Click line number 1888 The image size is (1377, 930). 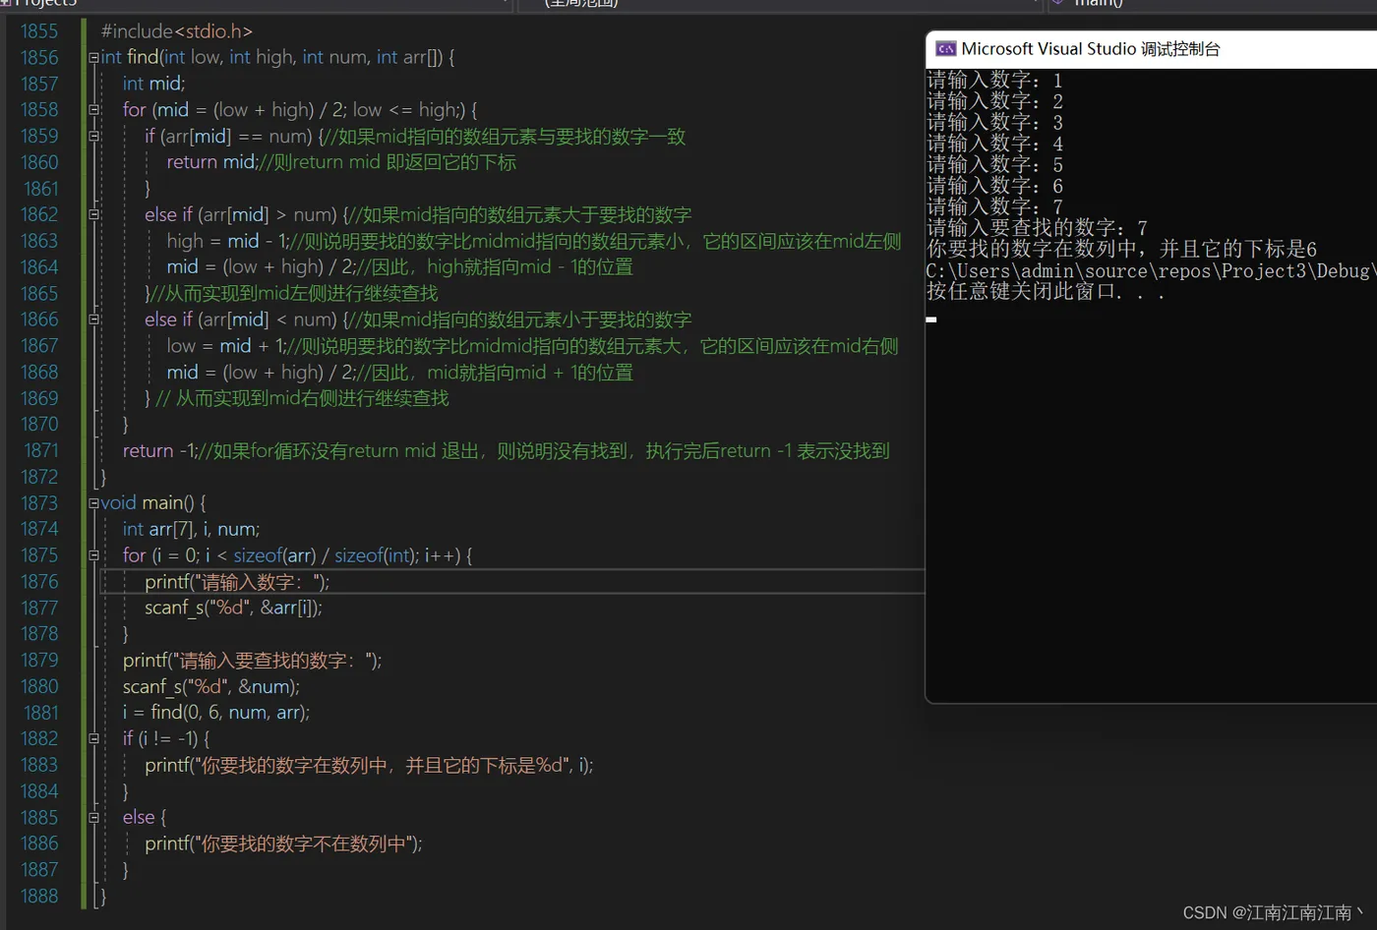pos(39,897)
